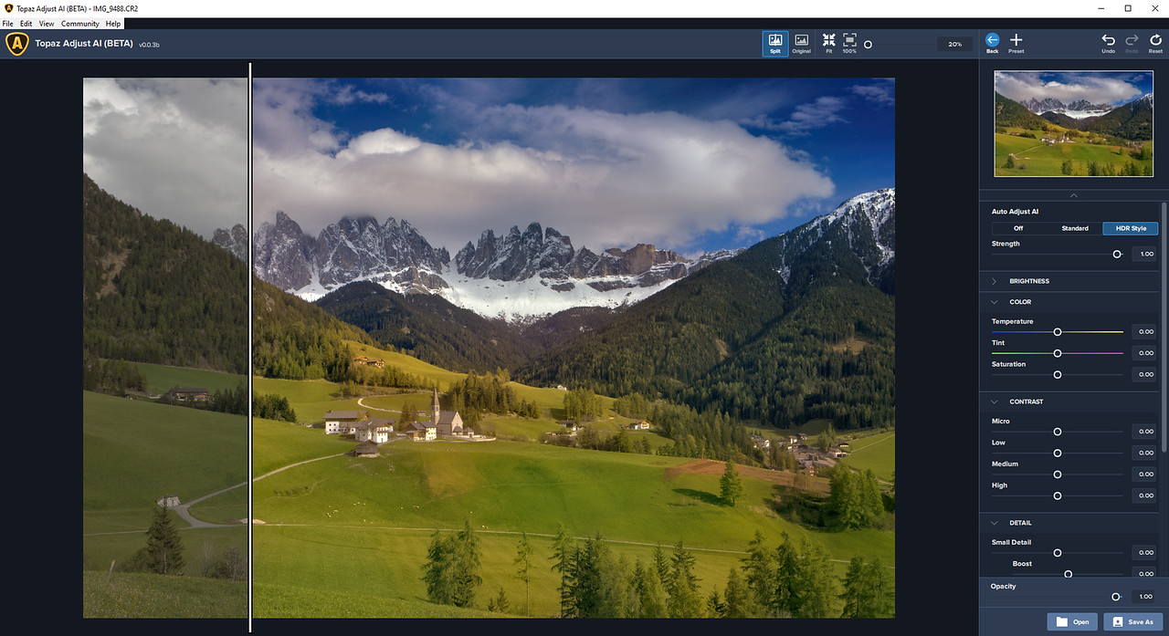Open the View menu
This screenshot has width=1169, height=636.
[47, 24]
